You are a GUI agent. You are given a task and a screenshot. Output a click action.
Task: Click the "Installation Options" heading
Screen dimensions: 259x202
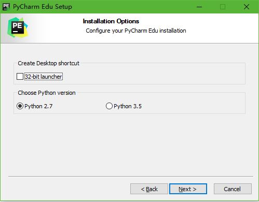(x=111, y=21)
